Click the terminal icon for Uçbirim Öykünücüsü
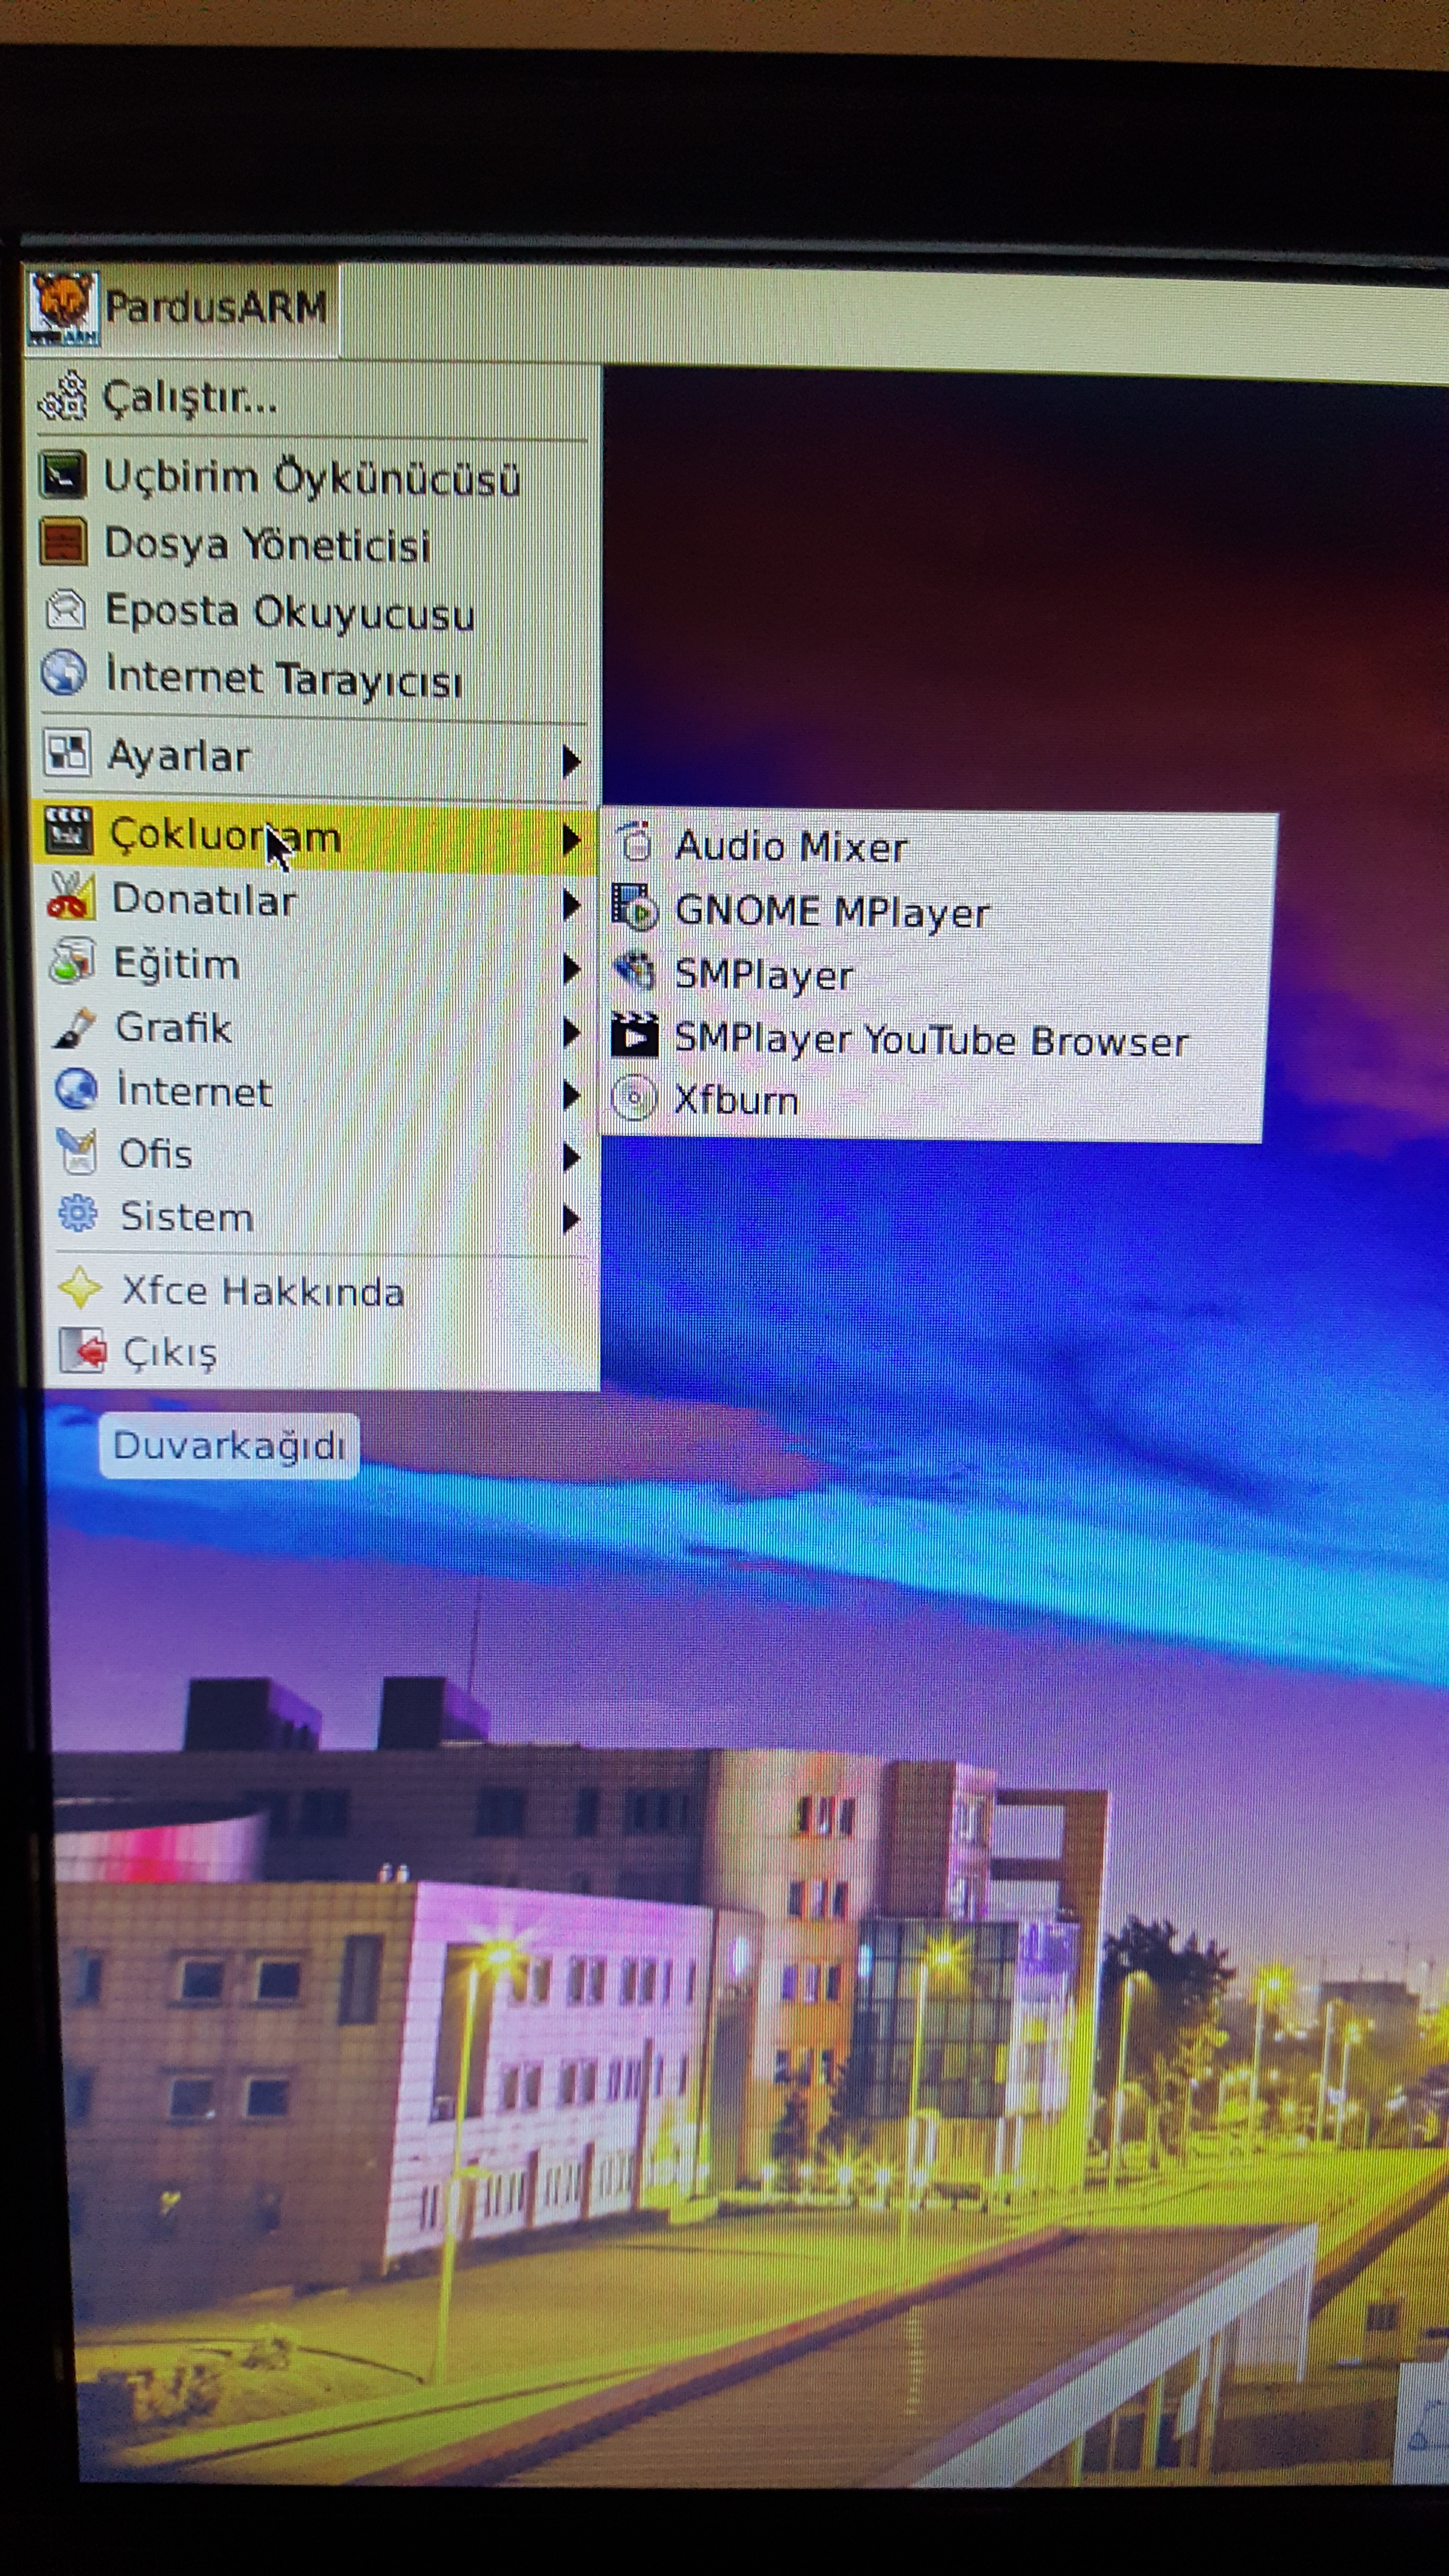Image resolution: width=1449 pixels, height=2576 pixels. pyautogui.click(x=63, y=475)
